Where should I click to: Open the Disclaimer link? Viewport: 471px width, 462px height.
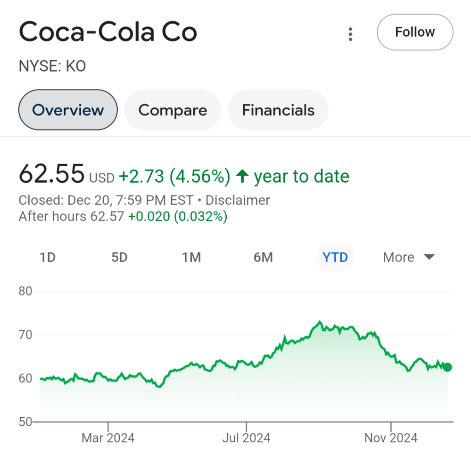(x=238, y=200)
